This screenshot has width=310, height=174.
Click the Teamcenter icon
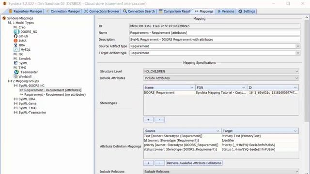point(16,72)
